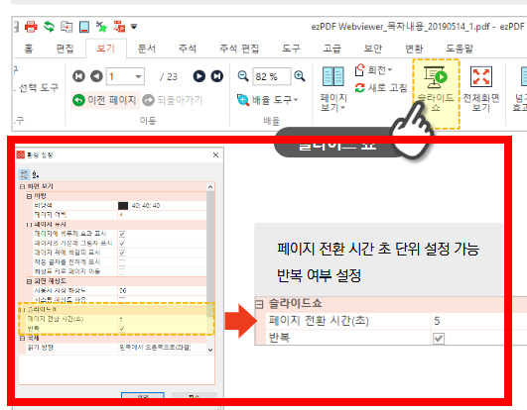Click the PowerPoint export icon

pos(119,27)
